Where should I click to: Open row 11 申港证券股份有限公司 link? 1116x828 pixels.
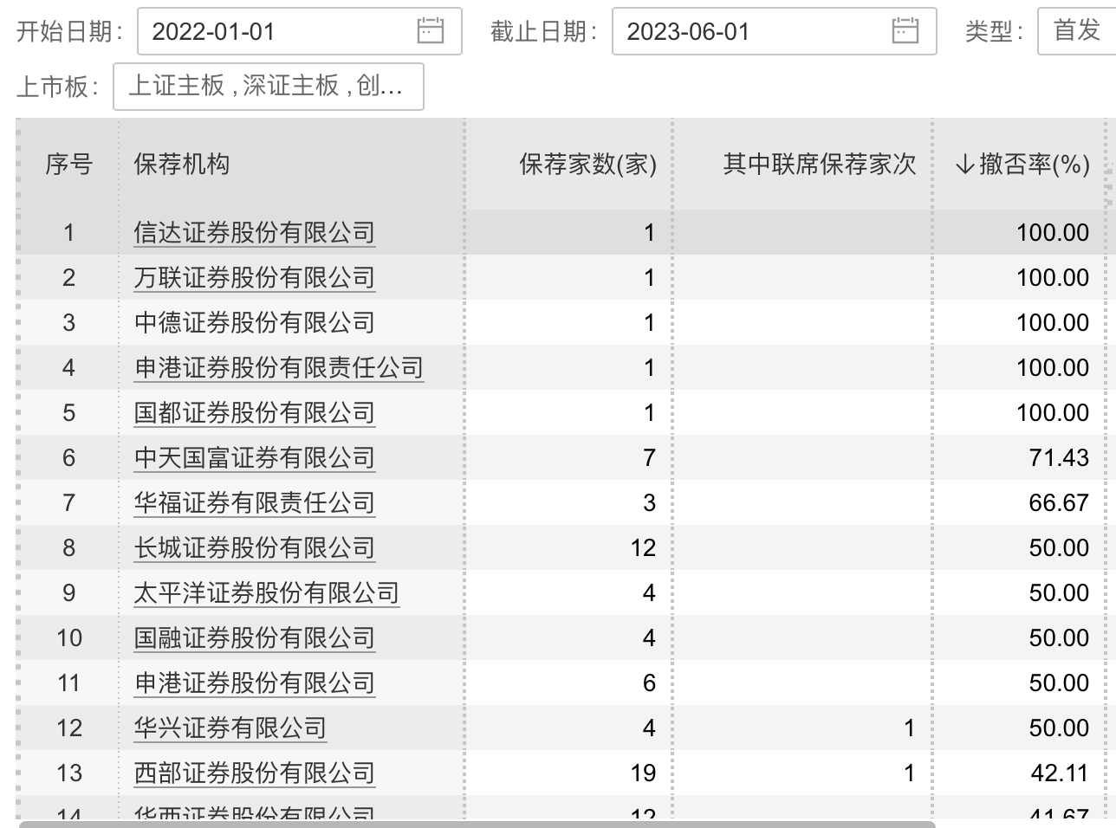(254, 682)
